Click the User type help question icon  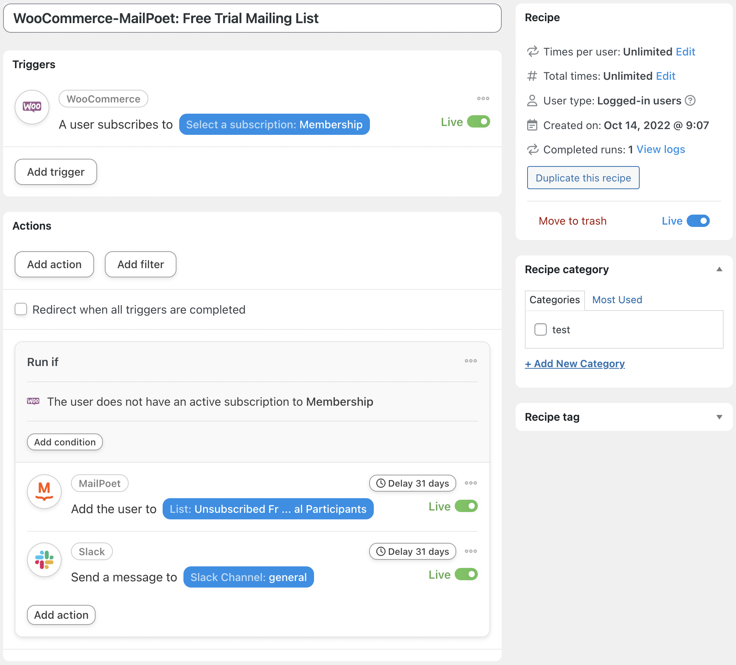(x=690, y=101)
